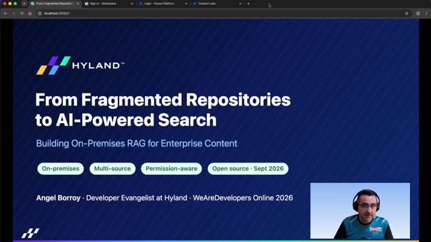Viewport: 431px width, 242px height.
Task: Open the browser profile icon
Action: coord(418,13)
